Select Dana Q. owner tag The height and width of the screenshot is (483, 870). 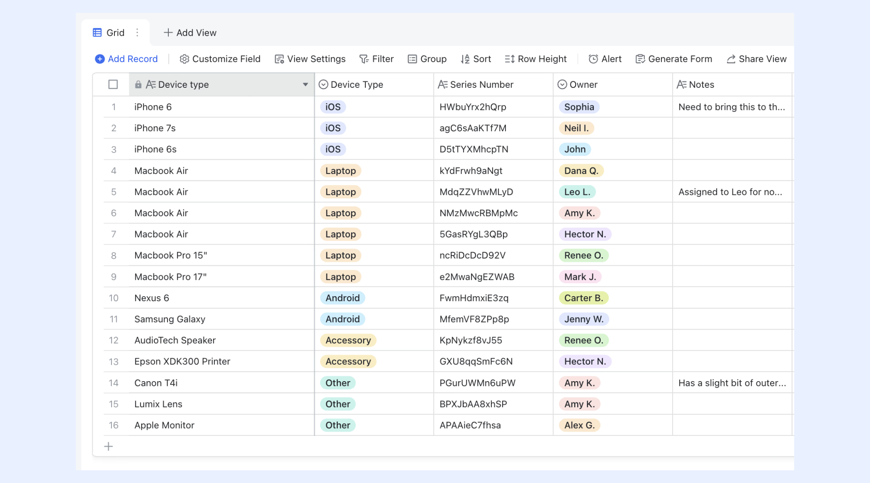tap(581, 171)
